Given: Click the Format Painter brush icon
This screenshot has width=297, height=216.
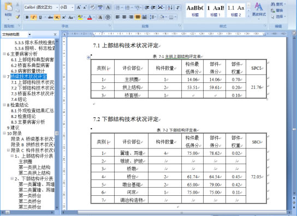Looking at the screenshot, I should point(18,17).
